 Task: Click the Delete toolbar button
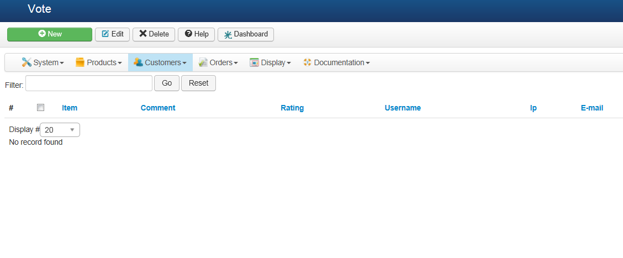(x=154, y=34)
